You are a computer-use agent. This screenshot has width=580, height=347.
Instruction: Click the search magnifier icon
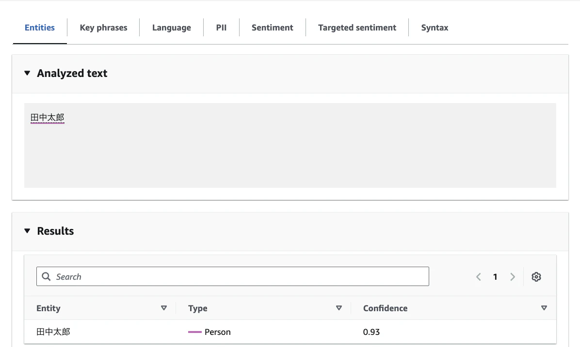(46, 276)
